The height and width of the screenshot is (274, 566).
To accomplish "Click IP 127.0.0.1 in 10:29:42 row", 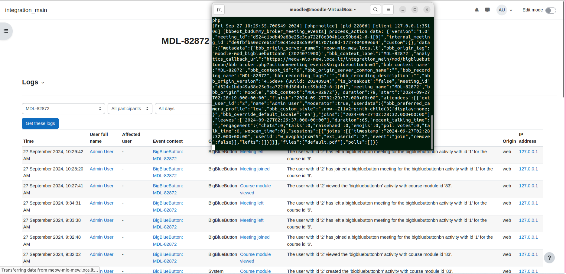I will [x=529, y=152].
